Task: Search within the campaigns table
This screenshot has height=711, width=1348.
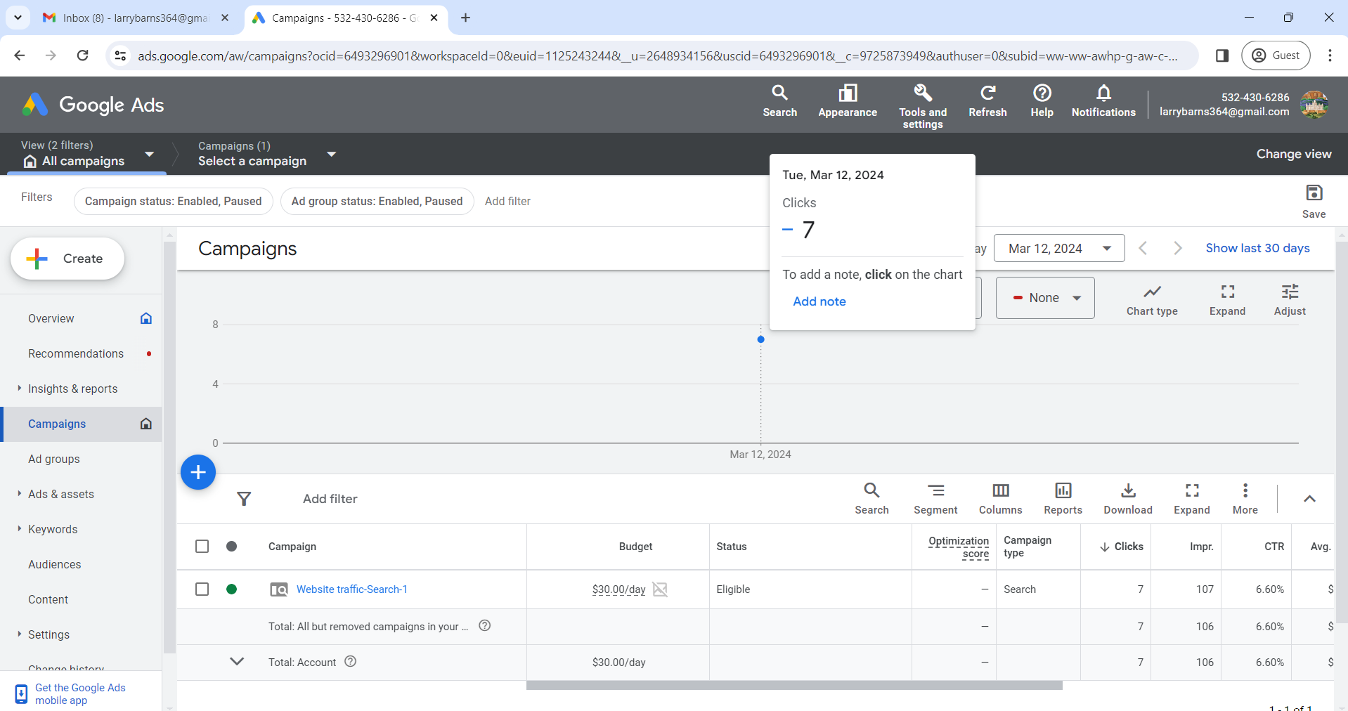Action: 871,499
